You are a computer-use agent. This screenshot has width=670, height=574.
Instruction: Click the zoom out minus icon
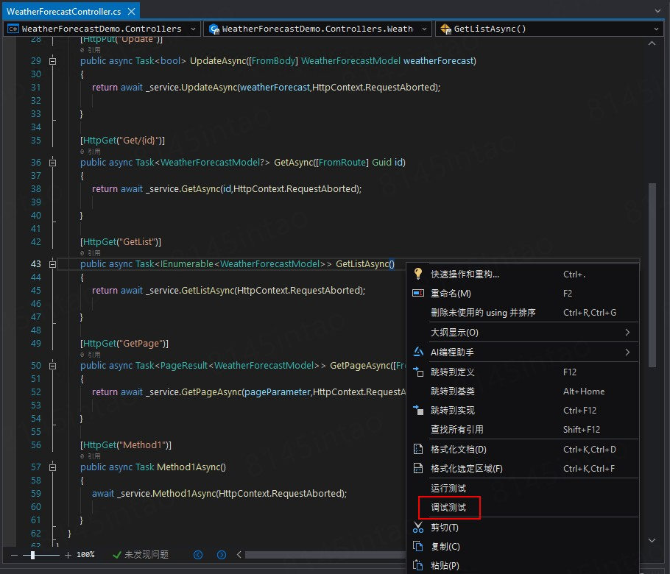click(x=14, y=555)
